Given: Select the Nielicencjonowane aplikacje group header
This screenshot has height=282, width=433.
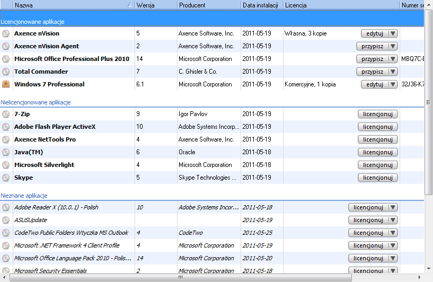Looking at the screenshot, I should (x=212, y=102).
